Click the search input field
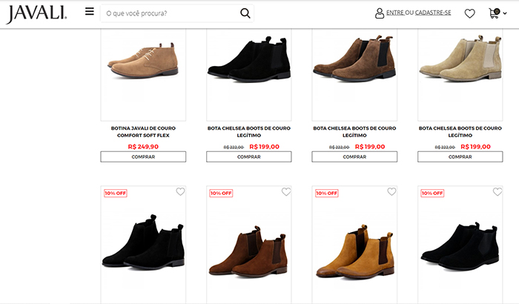Image resolution: width=519 pixels, height=304 pixels. pyautogui.click(x=171, y=13)
